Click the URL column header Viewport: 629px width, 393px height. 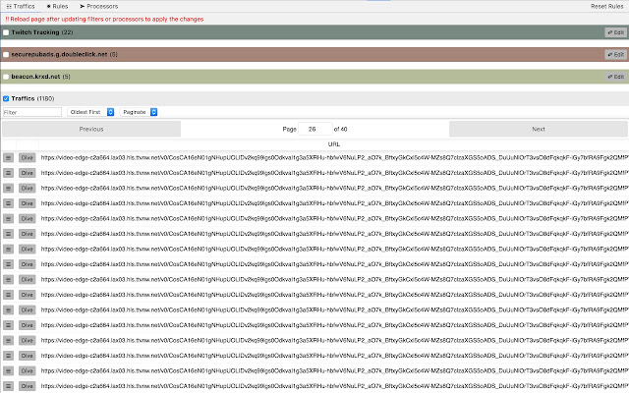(334, 144)
